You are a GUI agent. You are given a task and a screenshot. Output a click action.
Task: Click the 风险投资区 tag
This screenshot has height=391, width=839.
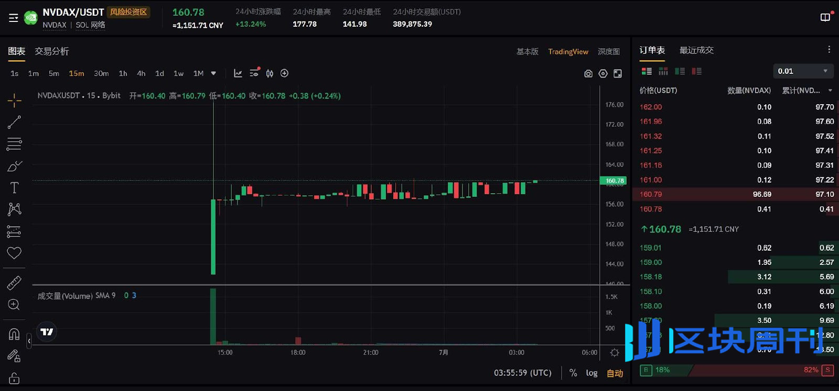[128, 12]
